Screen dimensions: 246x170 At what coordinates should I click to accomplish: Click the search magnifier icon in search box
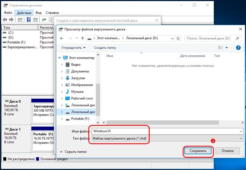point(237,38)
